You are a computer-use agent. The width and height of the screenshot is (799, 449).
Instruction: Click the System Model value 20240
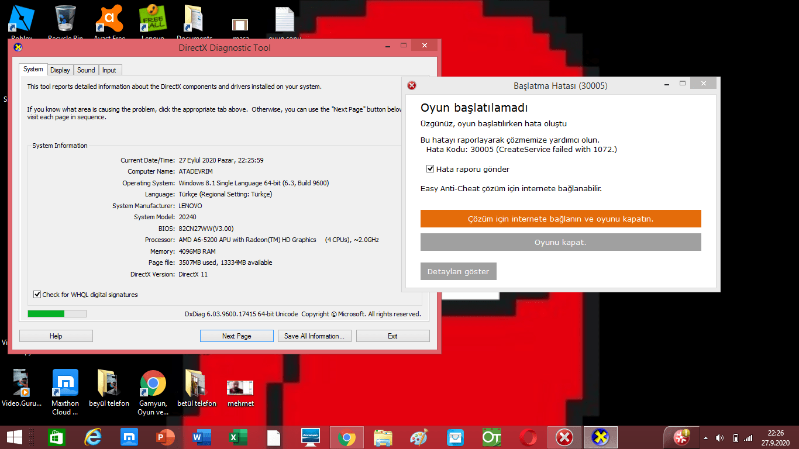pyautogui.click(x=188, y=217)
